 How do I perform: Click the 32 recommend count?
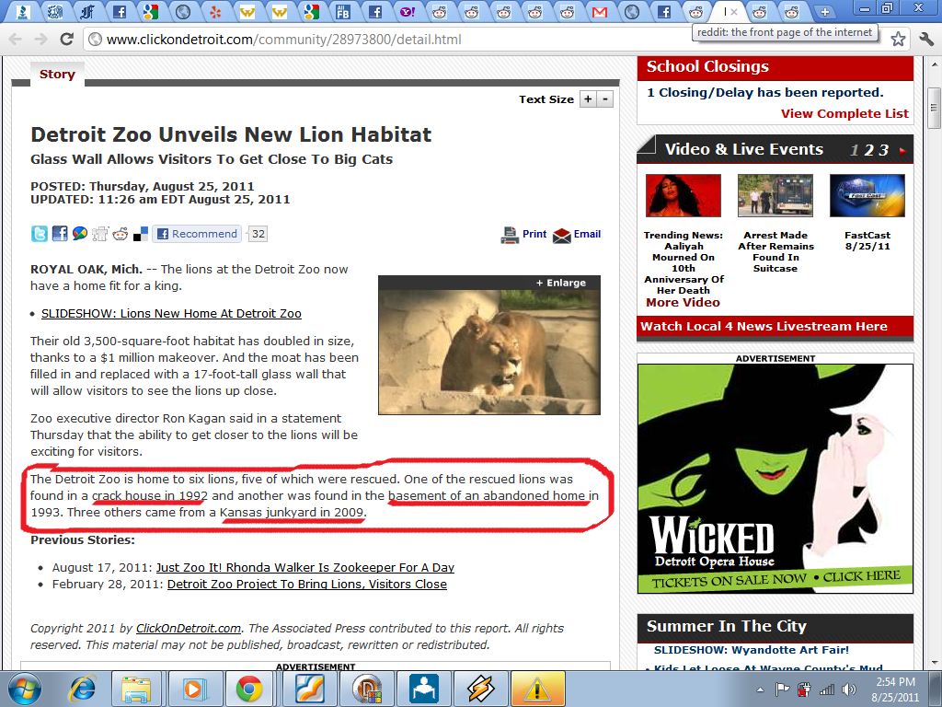[x=258, y=234]
